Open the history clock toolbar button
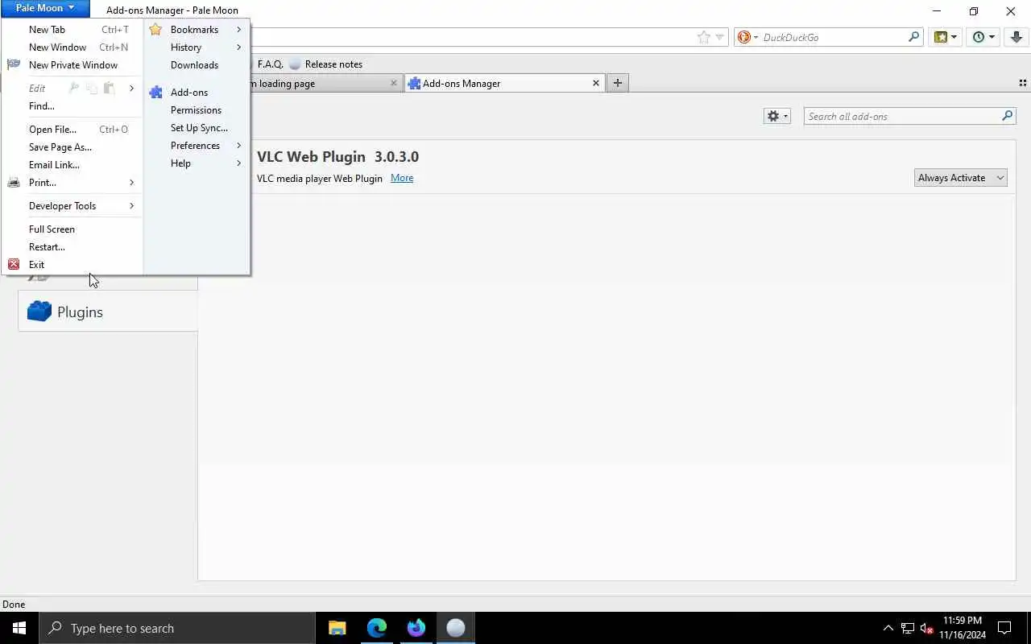1031x644 pixels. point(983,37)
